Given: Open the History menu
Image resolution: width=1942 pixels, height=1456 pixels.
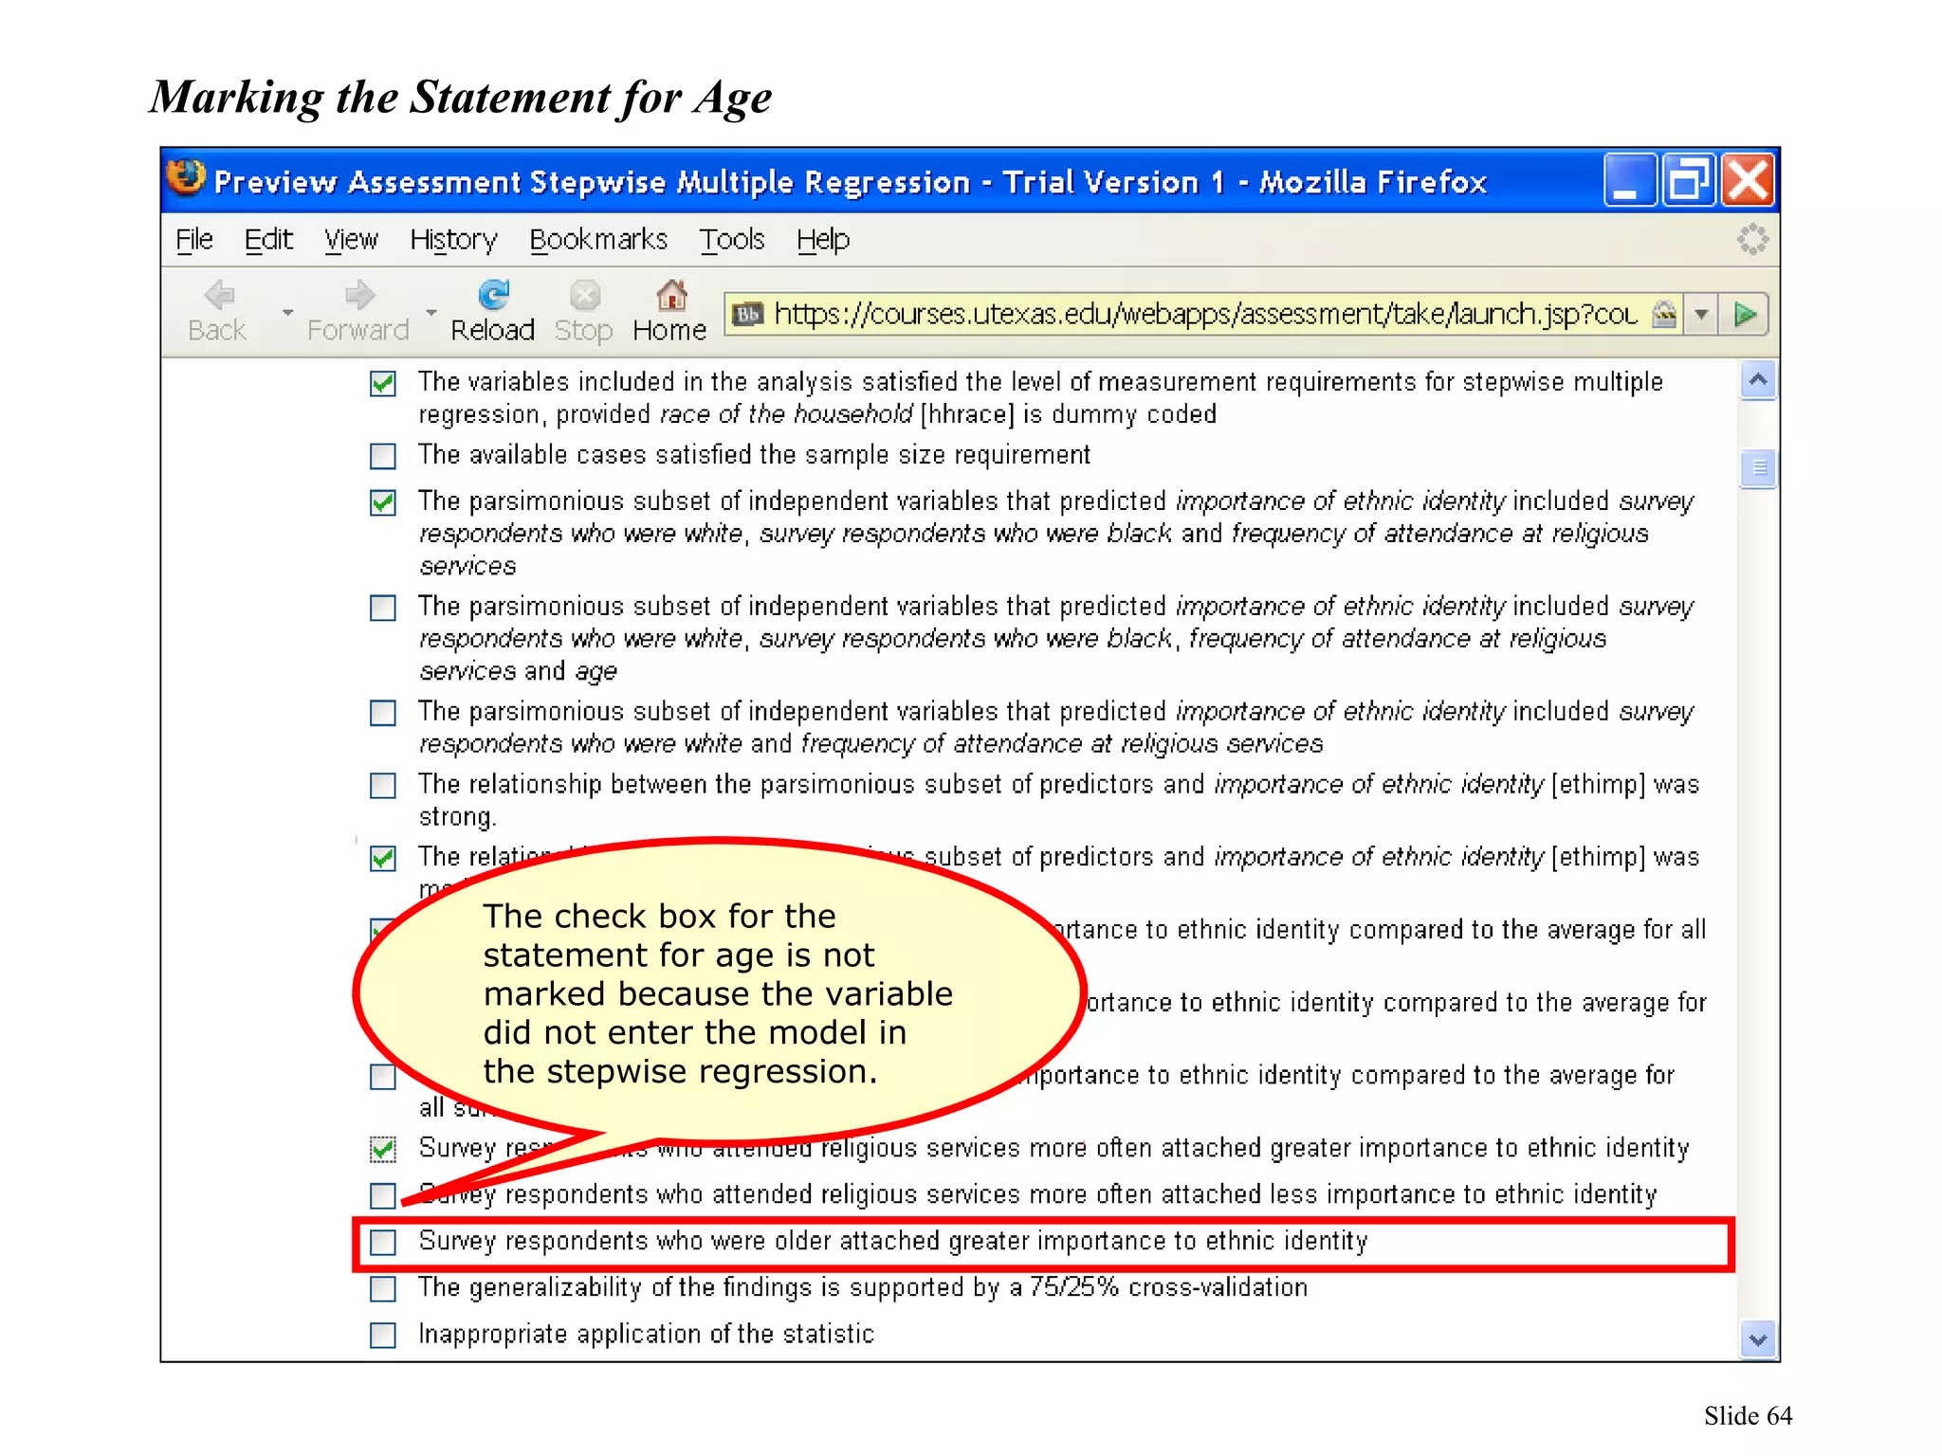Looking at the screenshot, I should [453, 240].
